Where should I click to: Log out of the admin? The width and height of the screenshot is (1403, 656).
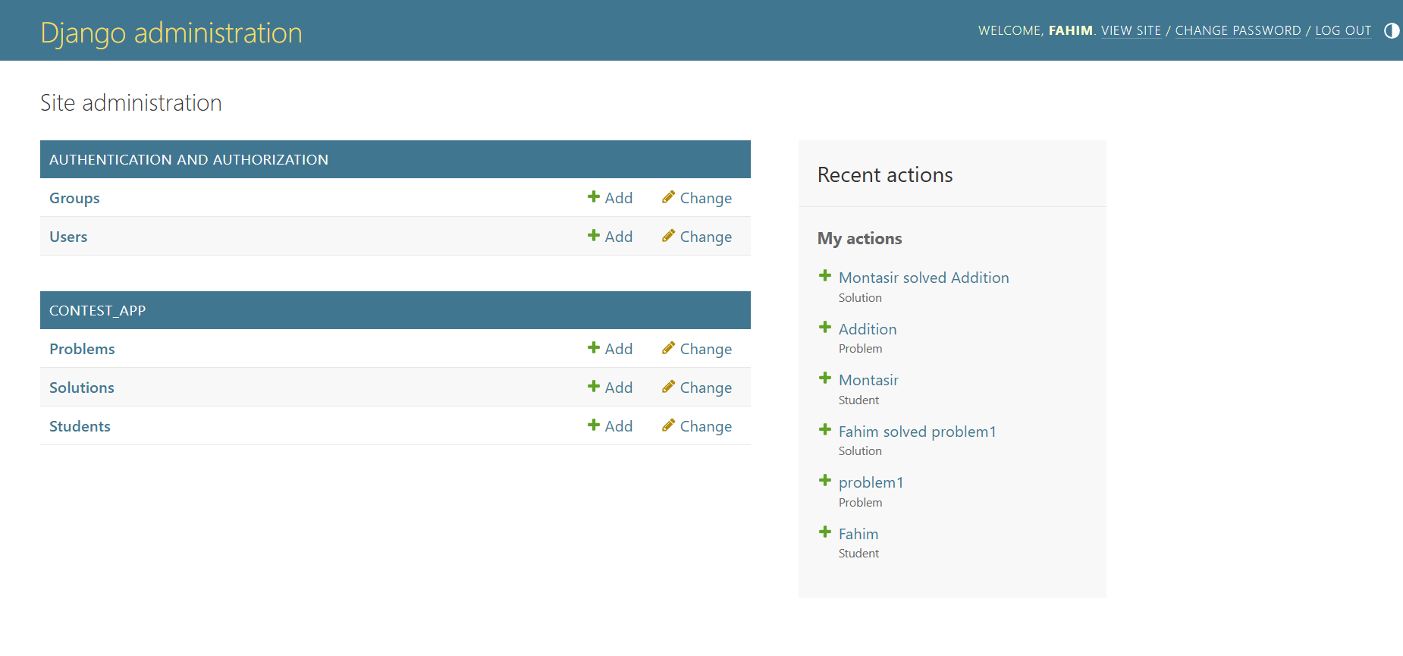pos(1343,30)
